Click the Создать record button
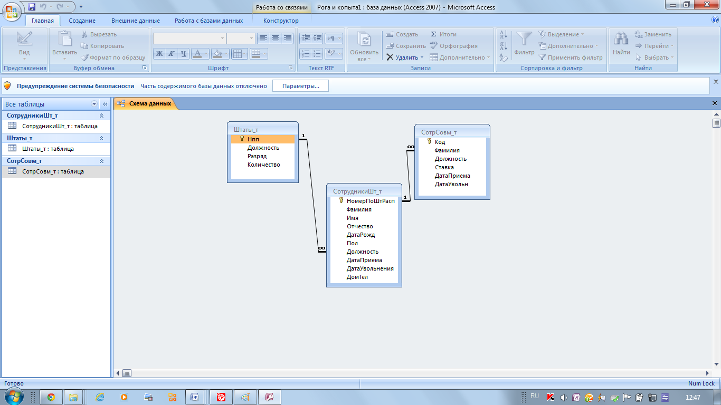Image resolution: width=721 pixels, height=405 pixels. 402,34
